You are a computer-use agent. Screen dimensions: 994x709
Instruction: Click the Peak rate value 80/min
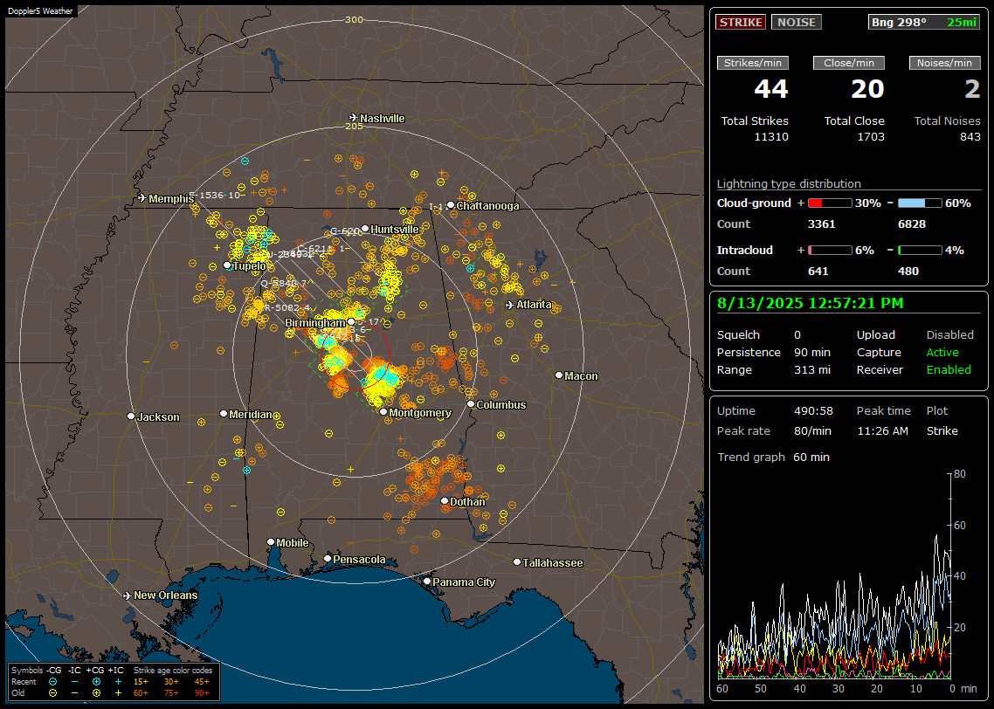[x=813, y=431]
